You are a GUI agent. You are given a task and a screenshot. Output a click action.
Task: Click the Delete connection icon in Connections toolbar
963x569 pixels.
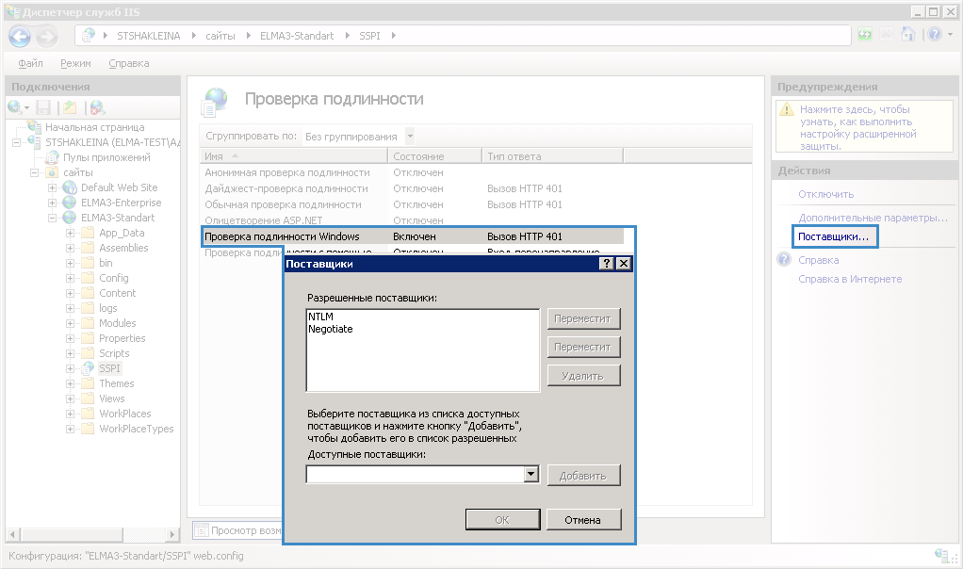coord(96,108)
